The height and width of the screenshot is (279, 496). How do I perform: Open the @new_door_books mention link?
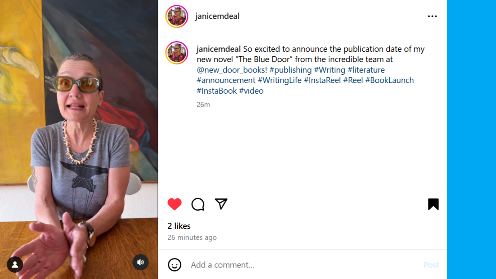232,70
